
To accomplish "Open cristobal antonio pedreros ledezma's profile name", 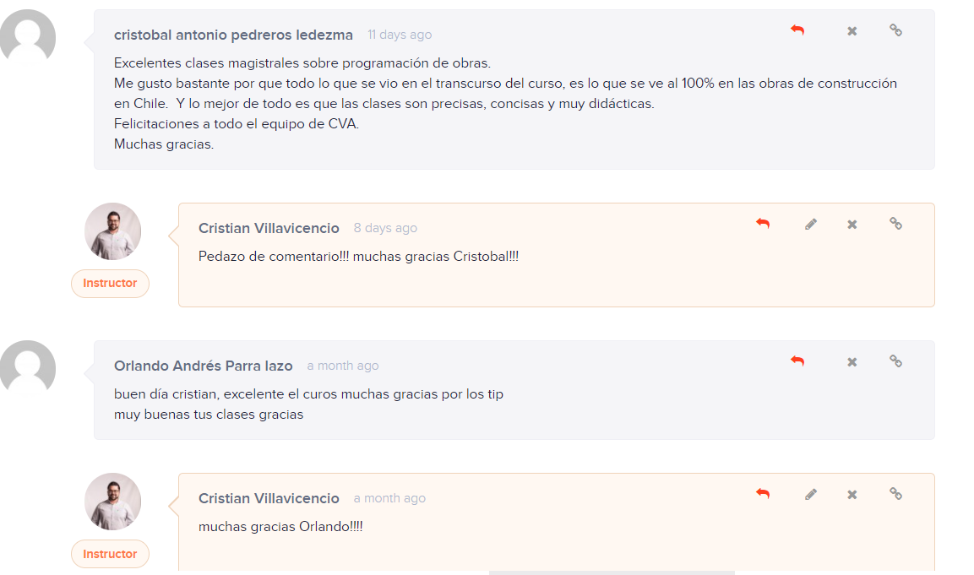I will 233,35.
